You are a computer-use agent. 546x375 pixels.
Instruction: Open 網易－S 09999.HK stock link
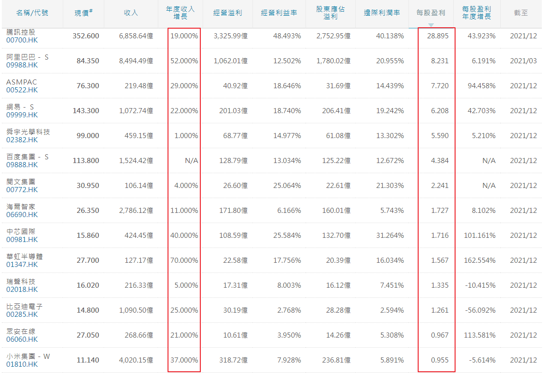tap(22, 115)
